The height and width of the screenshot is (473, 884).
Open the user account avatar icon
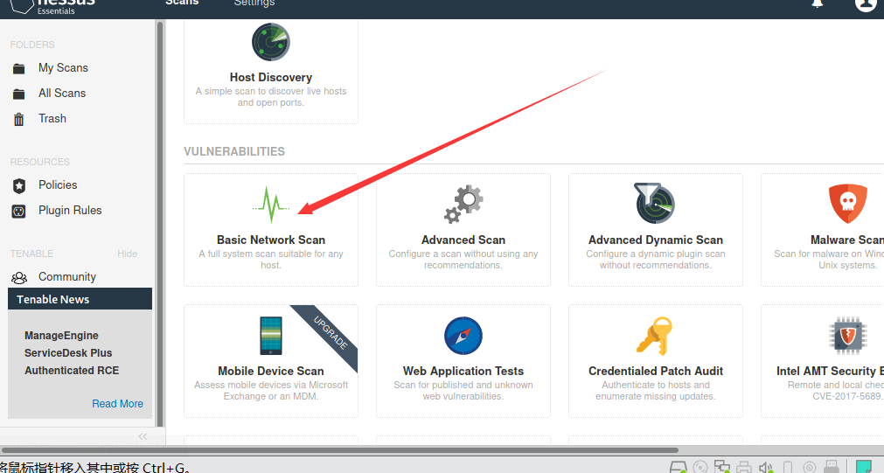click(x=866, y=4)
